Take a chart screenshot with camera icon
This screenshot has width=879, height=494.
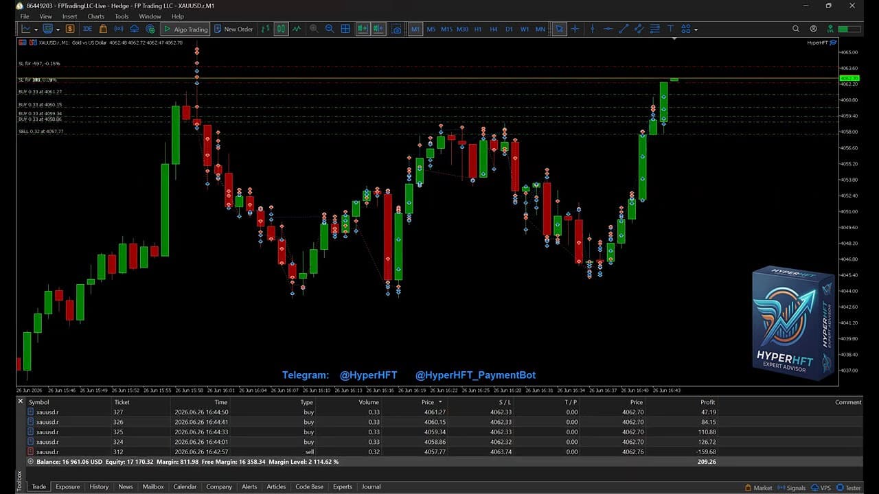(x=396, y=29)
